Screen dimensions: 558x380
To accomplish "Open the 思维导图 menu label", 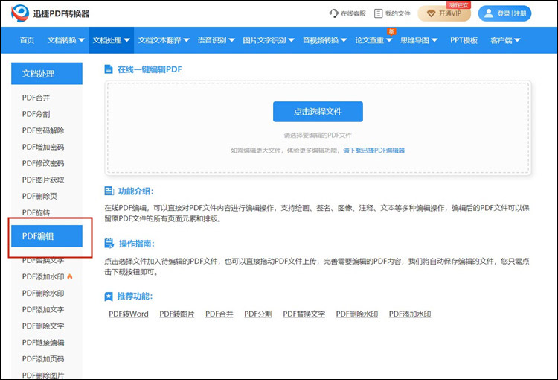I will 414,40.
